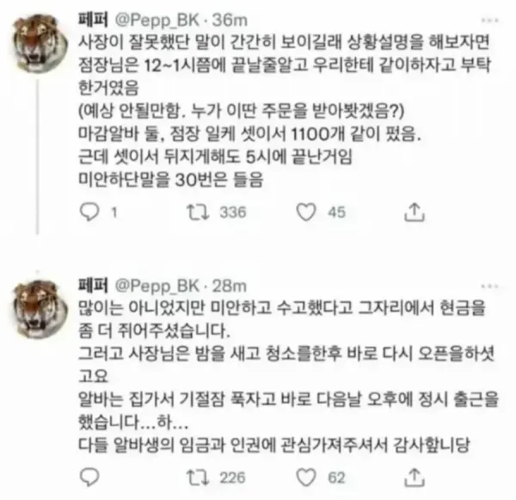
Task: View the 45 likes count
Action: 336,212
